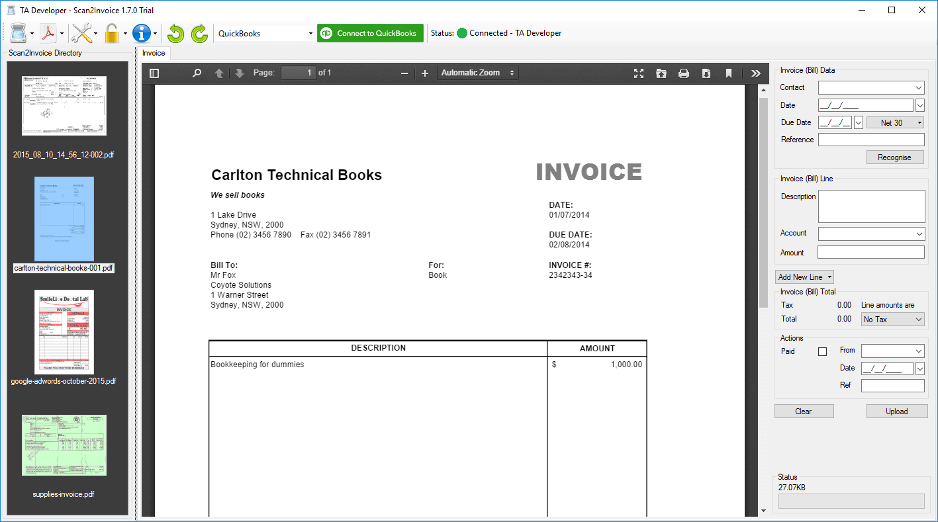Open the scanner tool icon

coord(19,32)
